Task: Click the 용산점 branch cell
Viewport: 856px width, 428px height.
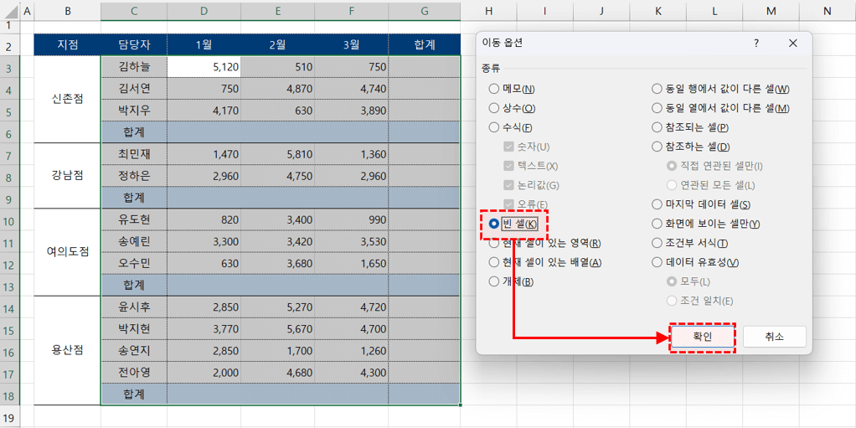Action: pos(67,350)
